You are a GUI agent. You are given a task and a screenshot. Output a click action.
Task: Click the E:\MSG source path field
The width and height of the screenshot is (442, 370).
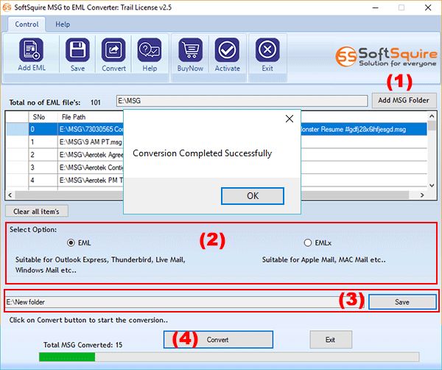242,101
